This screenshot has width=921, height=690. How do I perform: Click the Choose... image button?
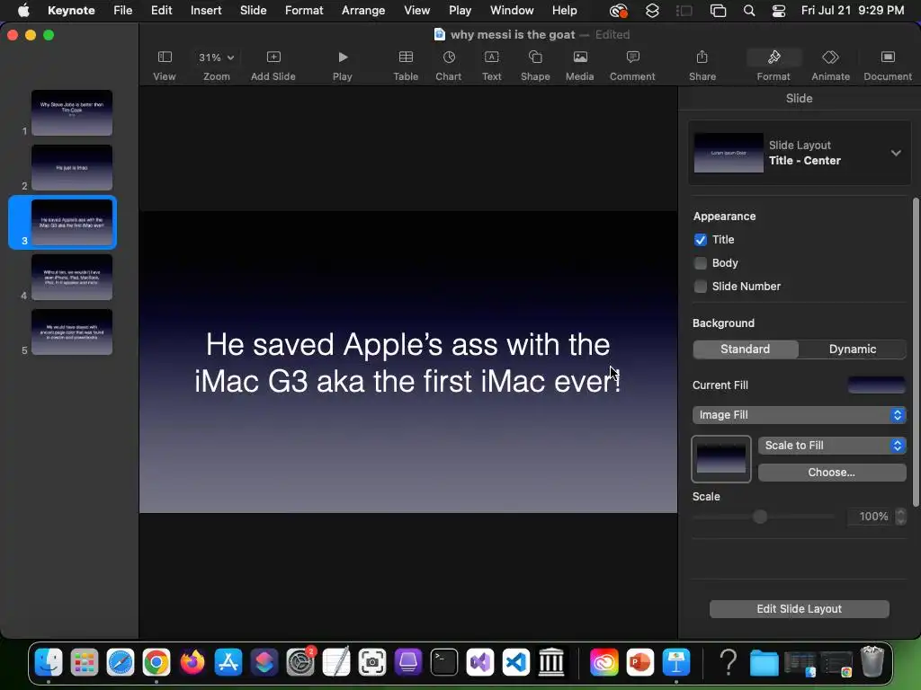[832, 473]
